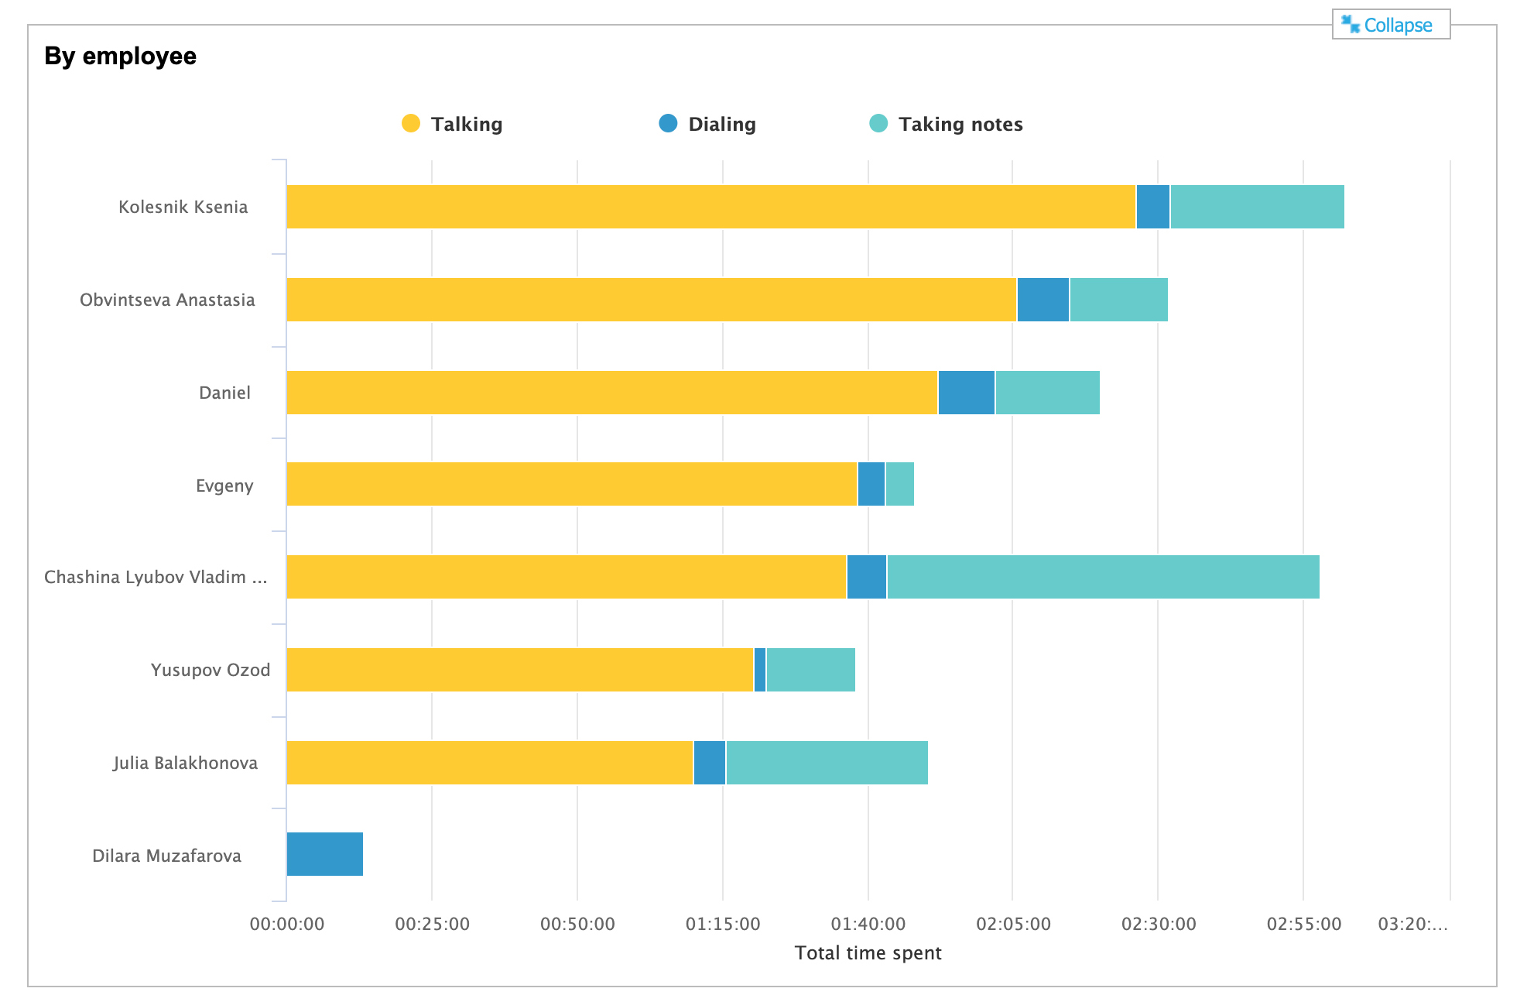The width and height of the screenshot is (1527, 1002).
Task: Click the Total time spent axis title
Action: [868, 952]
